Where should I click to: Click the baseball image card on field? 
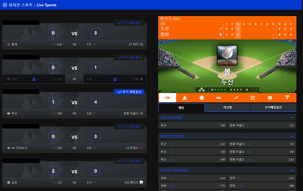[x=227, y=55]
